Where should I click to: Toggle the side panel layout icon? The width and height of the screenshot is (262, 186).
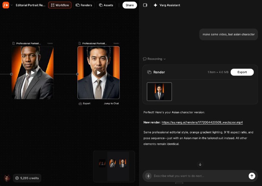click(x=145, y=5)
